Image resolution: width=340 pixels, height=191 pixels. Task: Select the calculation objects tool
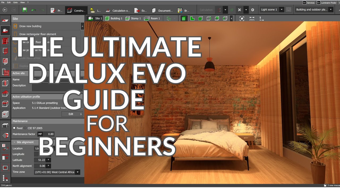[x=5, y=157]
